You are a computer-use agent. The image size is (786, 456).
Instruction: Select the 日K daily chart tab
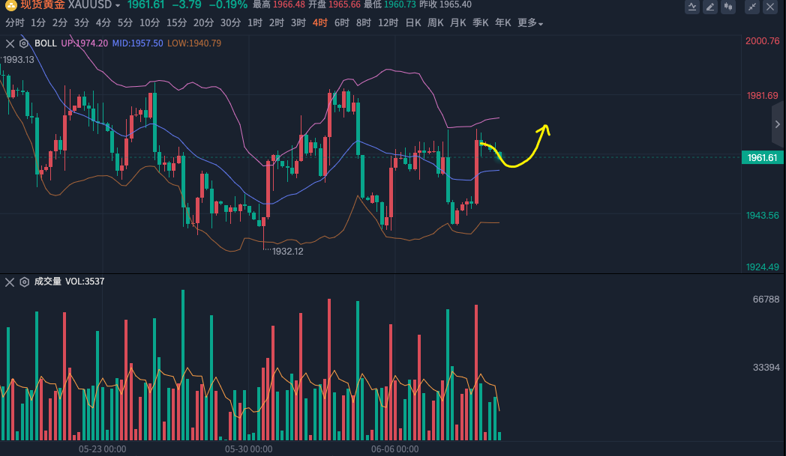tap(413, 23)
